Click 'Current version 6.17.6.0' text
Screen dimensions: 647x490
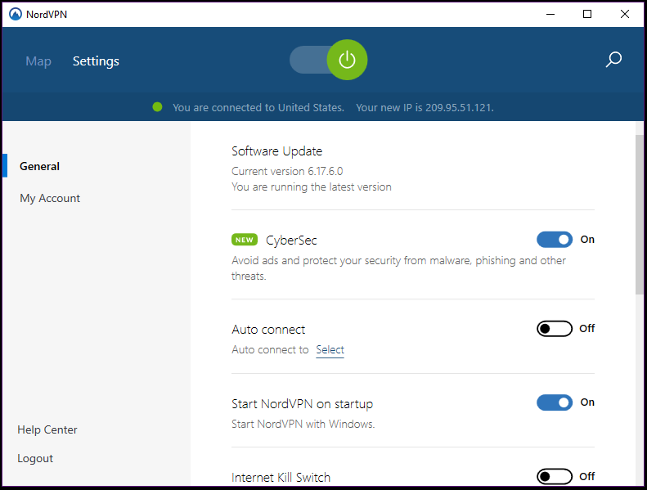[x=287, y=171]
